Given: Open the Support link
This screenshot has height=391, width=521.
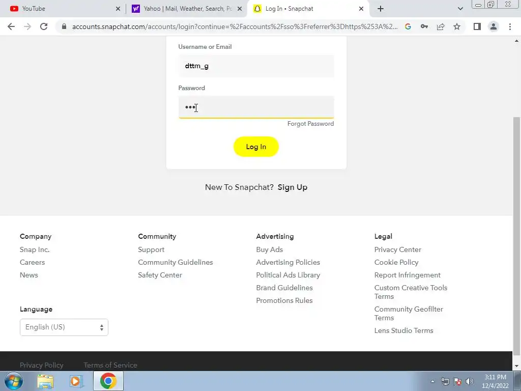Looking at the screenshot, I should pyautogui.click(x=151, y=249).
